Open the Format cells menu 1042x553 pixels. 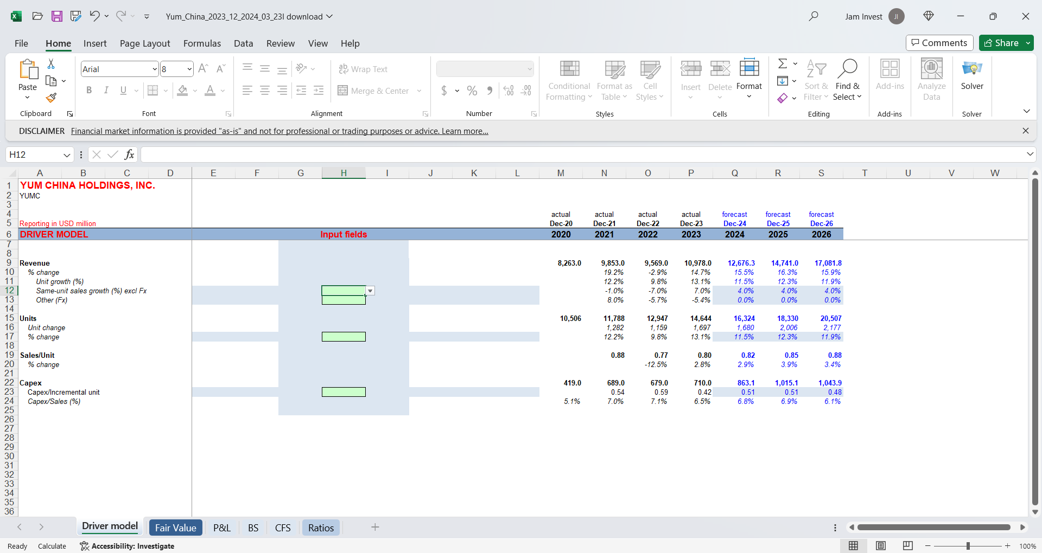tap(749, 79)
